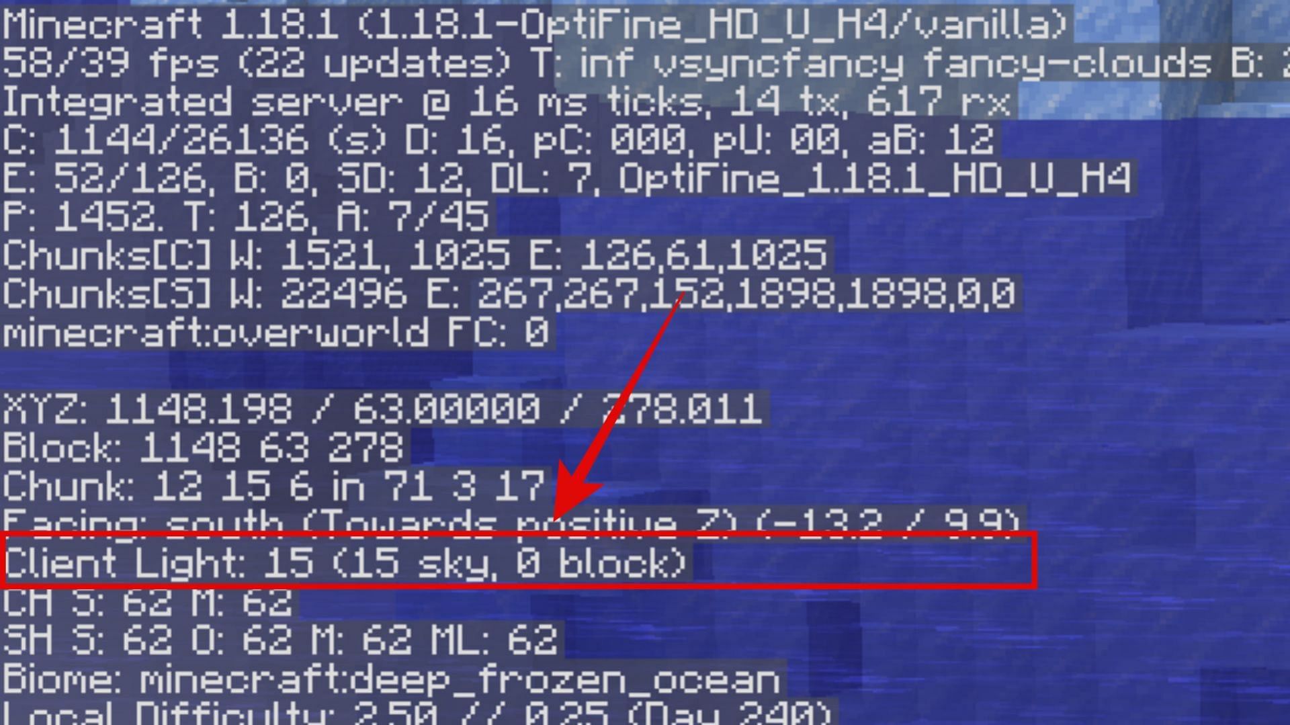
Task: Click the Chunks[C] client line
Action: click(417, 255)
